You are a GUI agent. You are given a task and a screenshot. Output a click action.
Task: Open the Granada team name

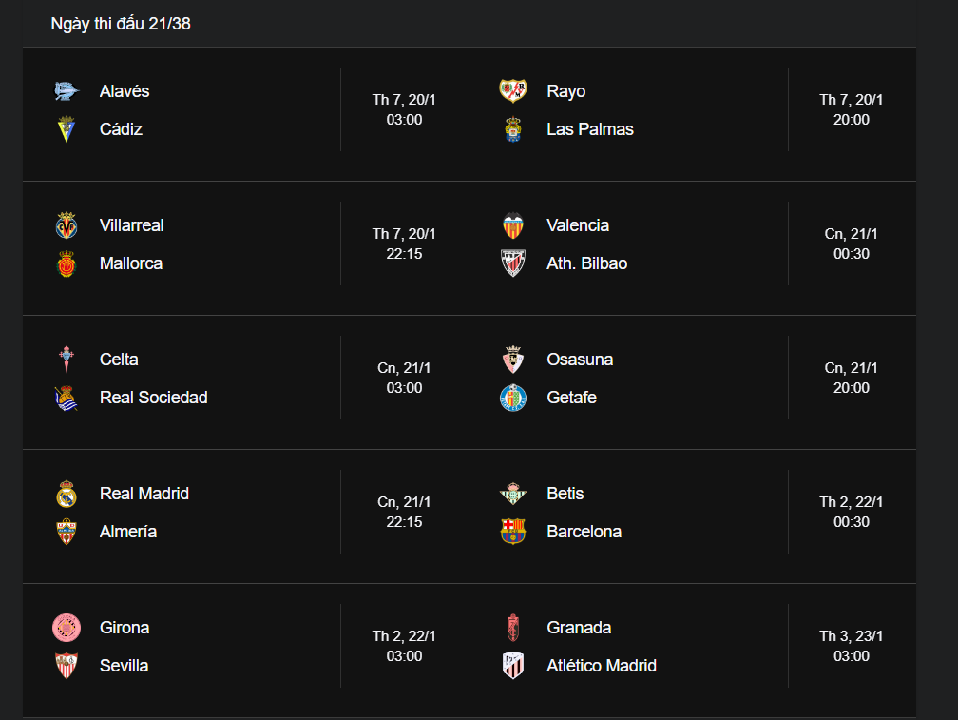click(x=579, y=628)
